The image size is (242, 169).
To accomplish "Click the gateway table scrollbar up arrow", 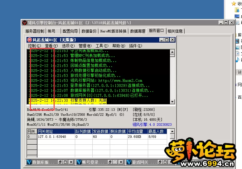I will pyautogui.click(x=172, y=131).
